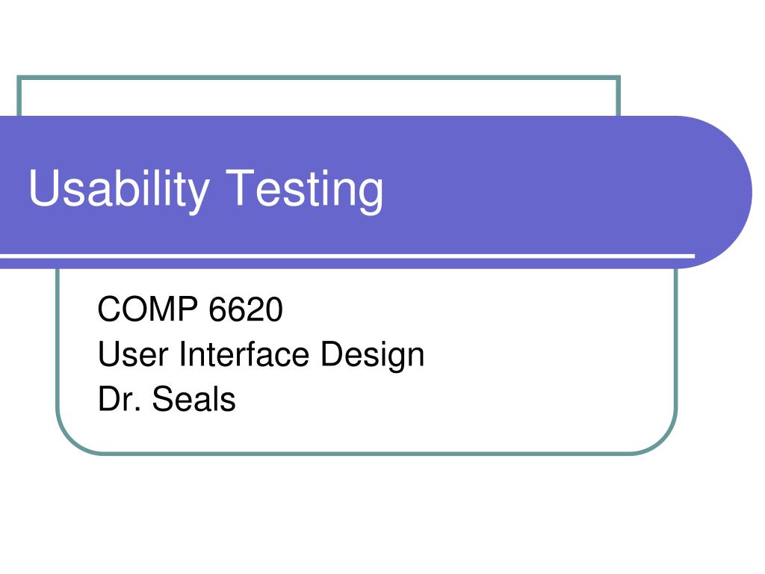Select the word "User" in the subtitle
This screenshot has height=574, width=765.
click(x=133, y=354)
